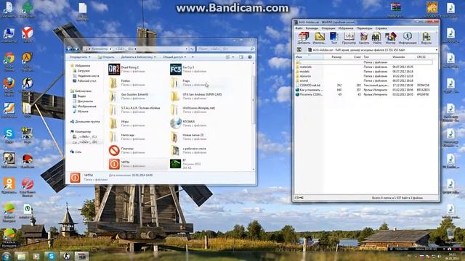The height and width of the screenshot is (261, 465).
Task: Click WinRAR's up-one-level icon beside the address bar
Action: 299,50
